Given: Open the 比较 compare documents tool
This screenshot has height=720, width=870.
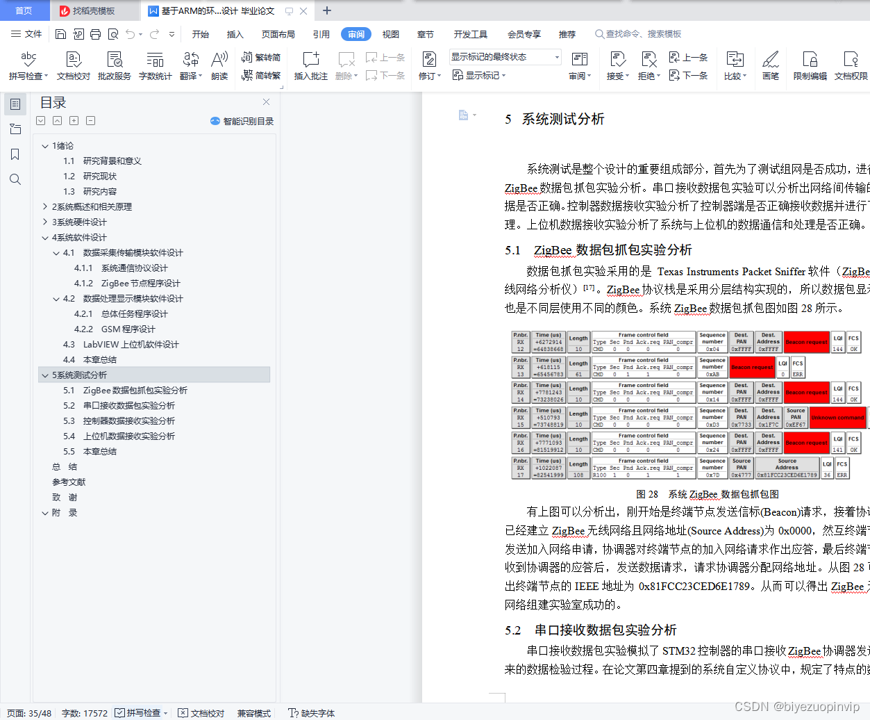Looking at the screenshot, I should [x=735, y=65].
